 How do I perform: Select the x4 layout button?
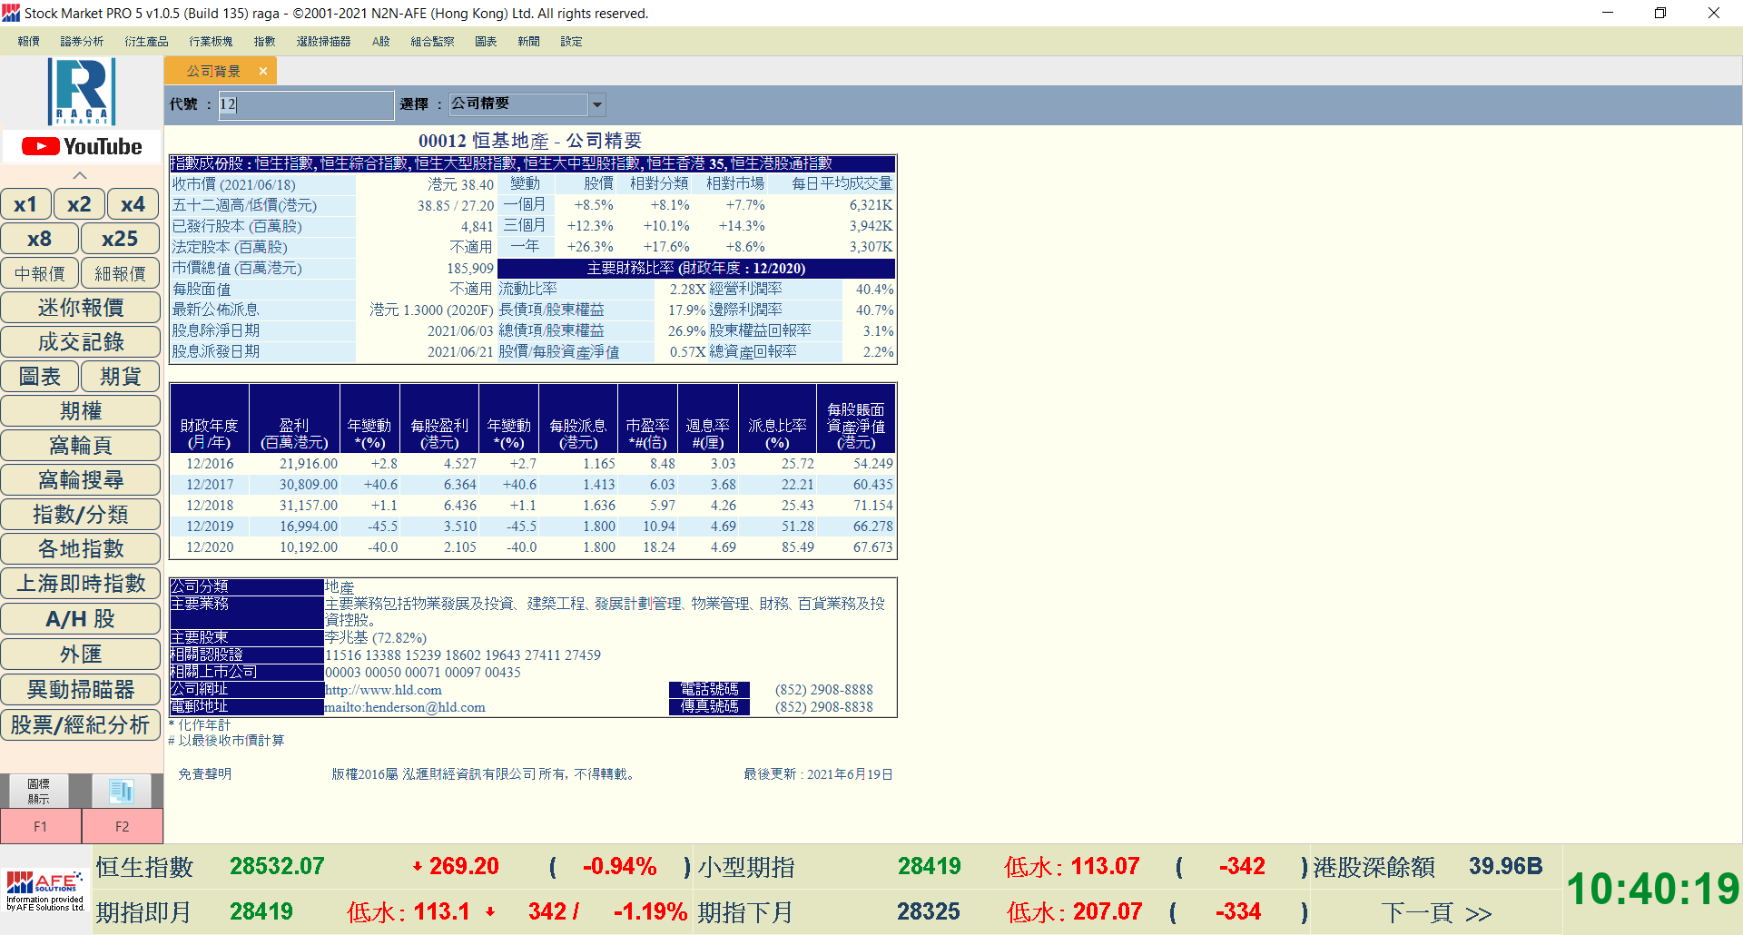pyautogui.click(x=133, y=204)
